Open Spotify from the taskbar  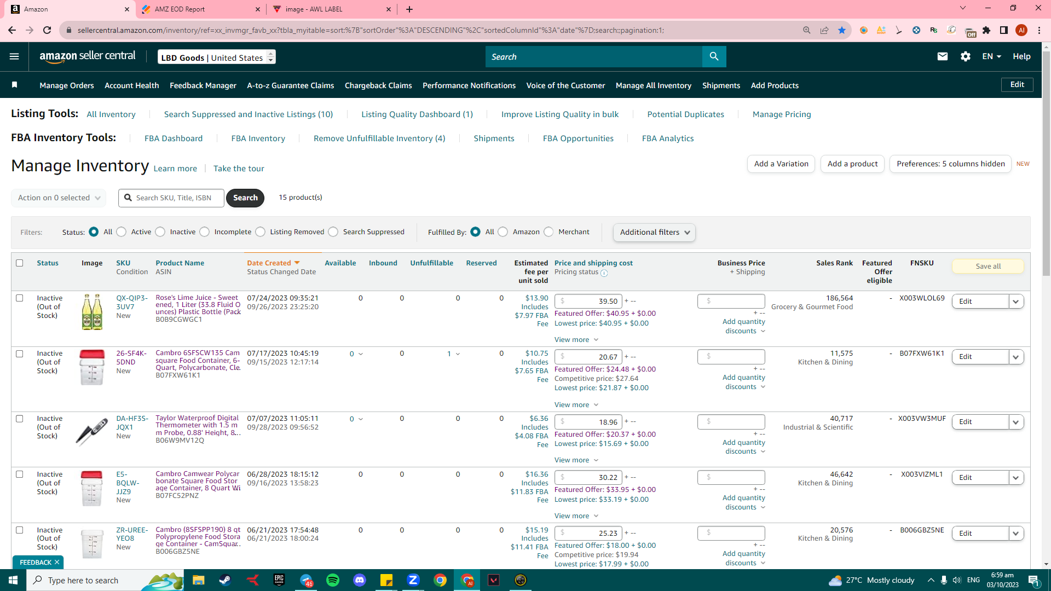point(332,580)
